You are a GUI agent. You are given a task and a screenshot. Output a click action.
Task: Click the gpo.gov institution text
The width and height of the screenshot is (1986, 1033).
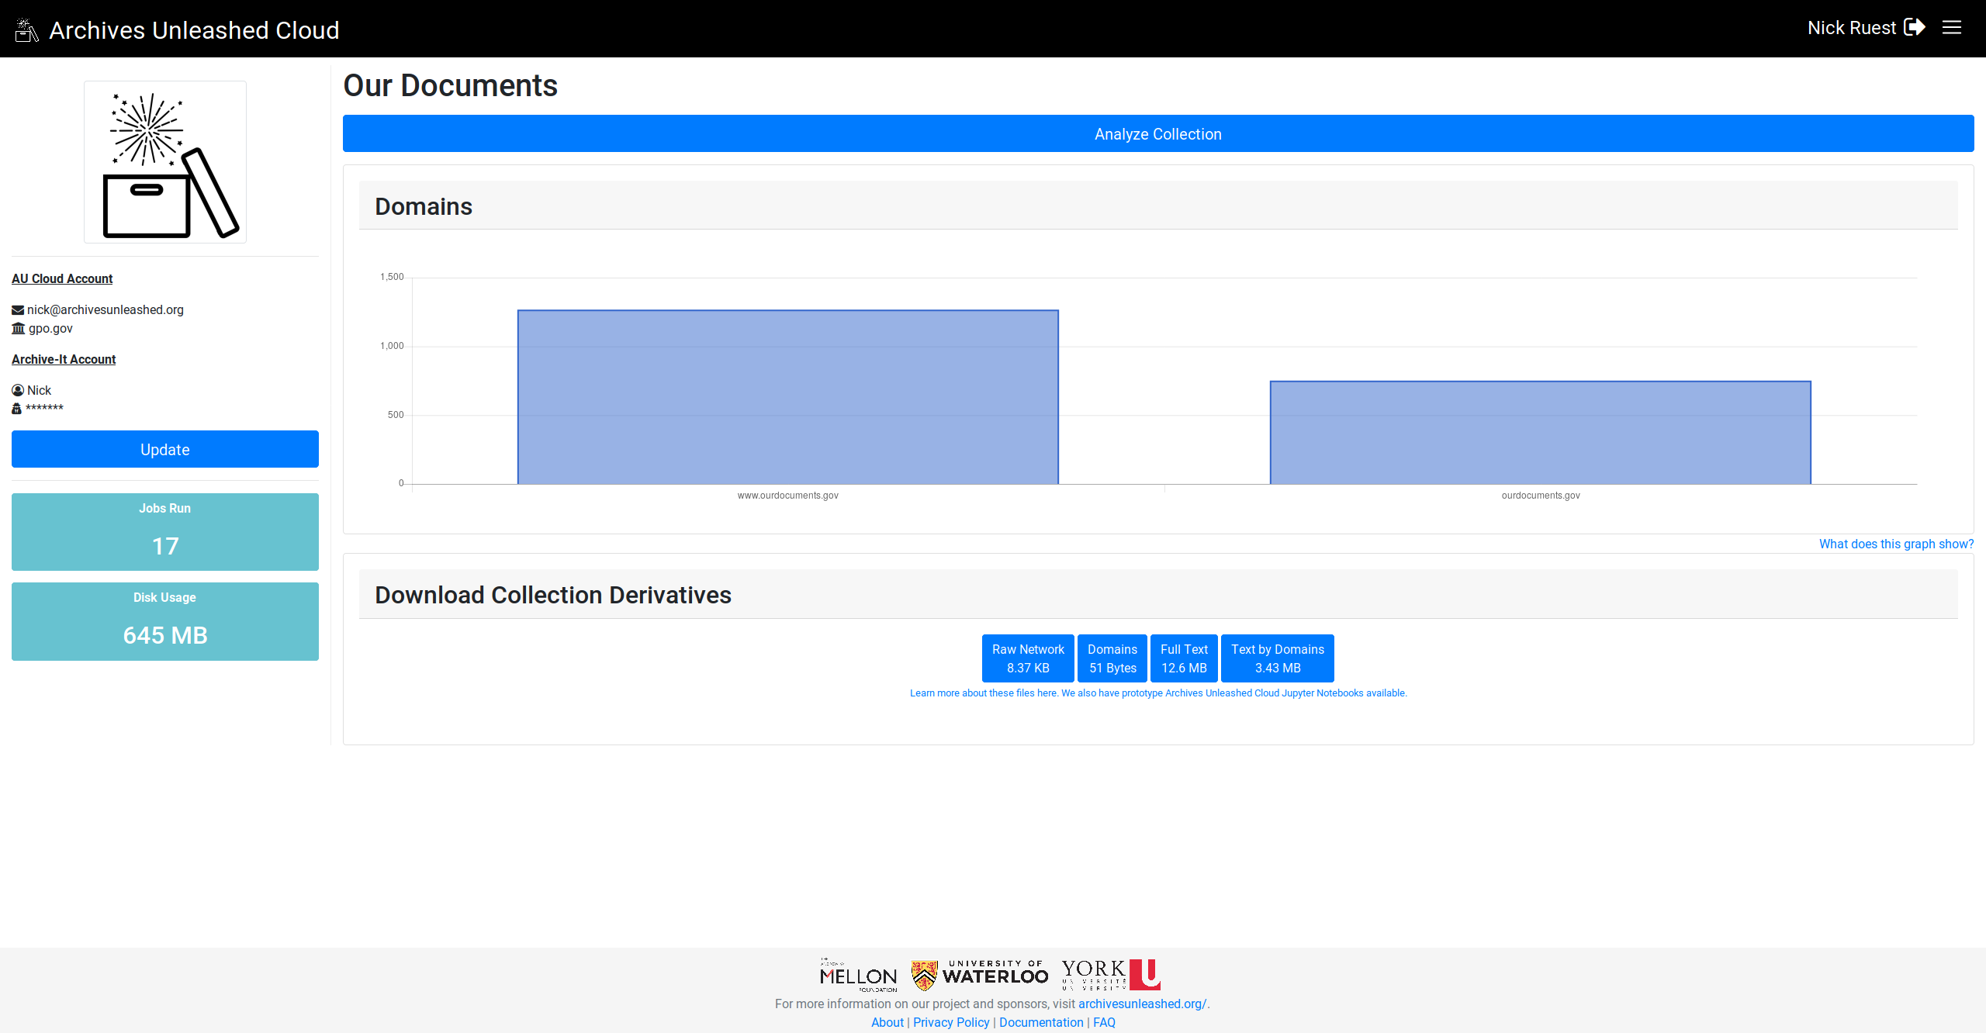[50, 329]
